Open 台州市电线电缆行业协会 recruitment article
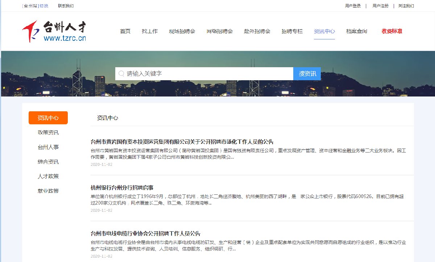Image resolution: width=435 pixels, height=262 pixels. click(x=145, y=233)
